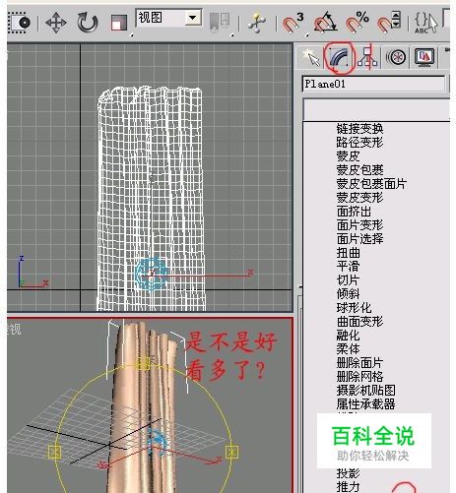Select the 面片选择 modifier entry
The image size is (456, 493).
tap(359, 238)
